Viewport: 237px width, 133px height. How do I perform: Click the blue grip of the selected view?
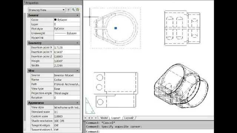(x=116, y=28)
